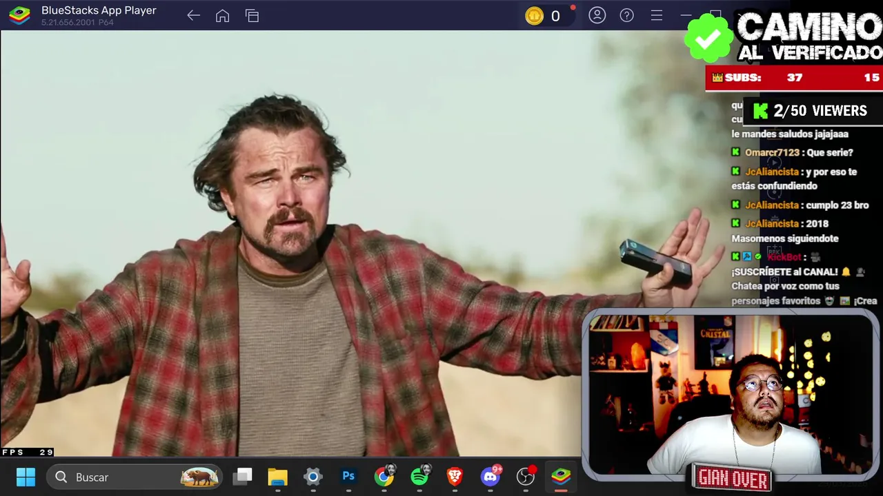Click the bison search highlight image

(x=200, y=477)
